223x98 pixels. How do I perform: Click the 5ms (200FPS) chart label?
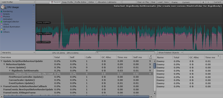click(44, 42)
